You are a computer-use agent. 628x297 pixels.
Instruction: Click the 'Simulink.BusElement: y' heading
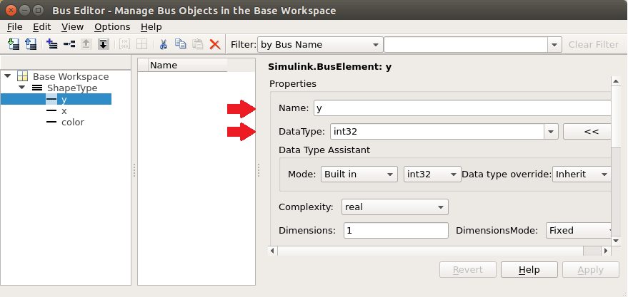click(x=329, y=67)
